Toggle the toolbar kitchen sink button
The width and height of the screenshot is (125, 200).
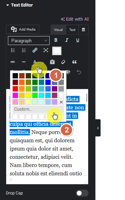point(57,51)
